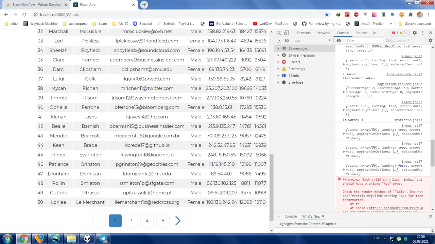Select the What's New drawer tab
435x244 pixels.
[311, 216]
